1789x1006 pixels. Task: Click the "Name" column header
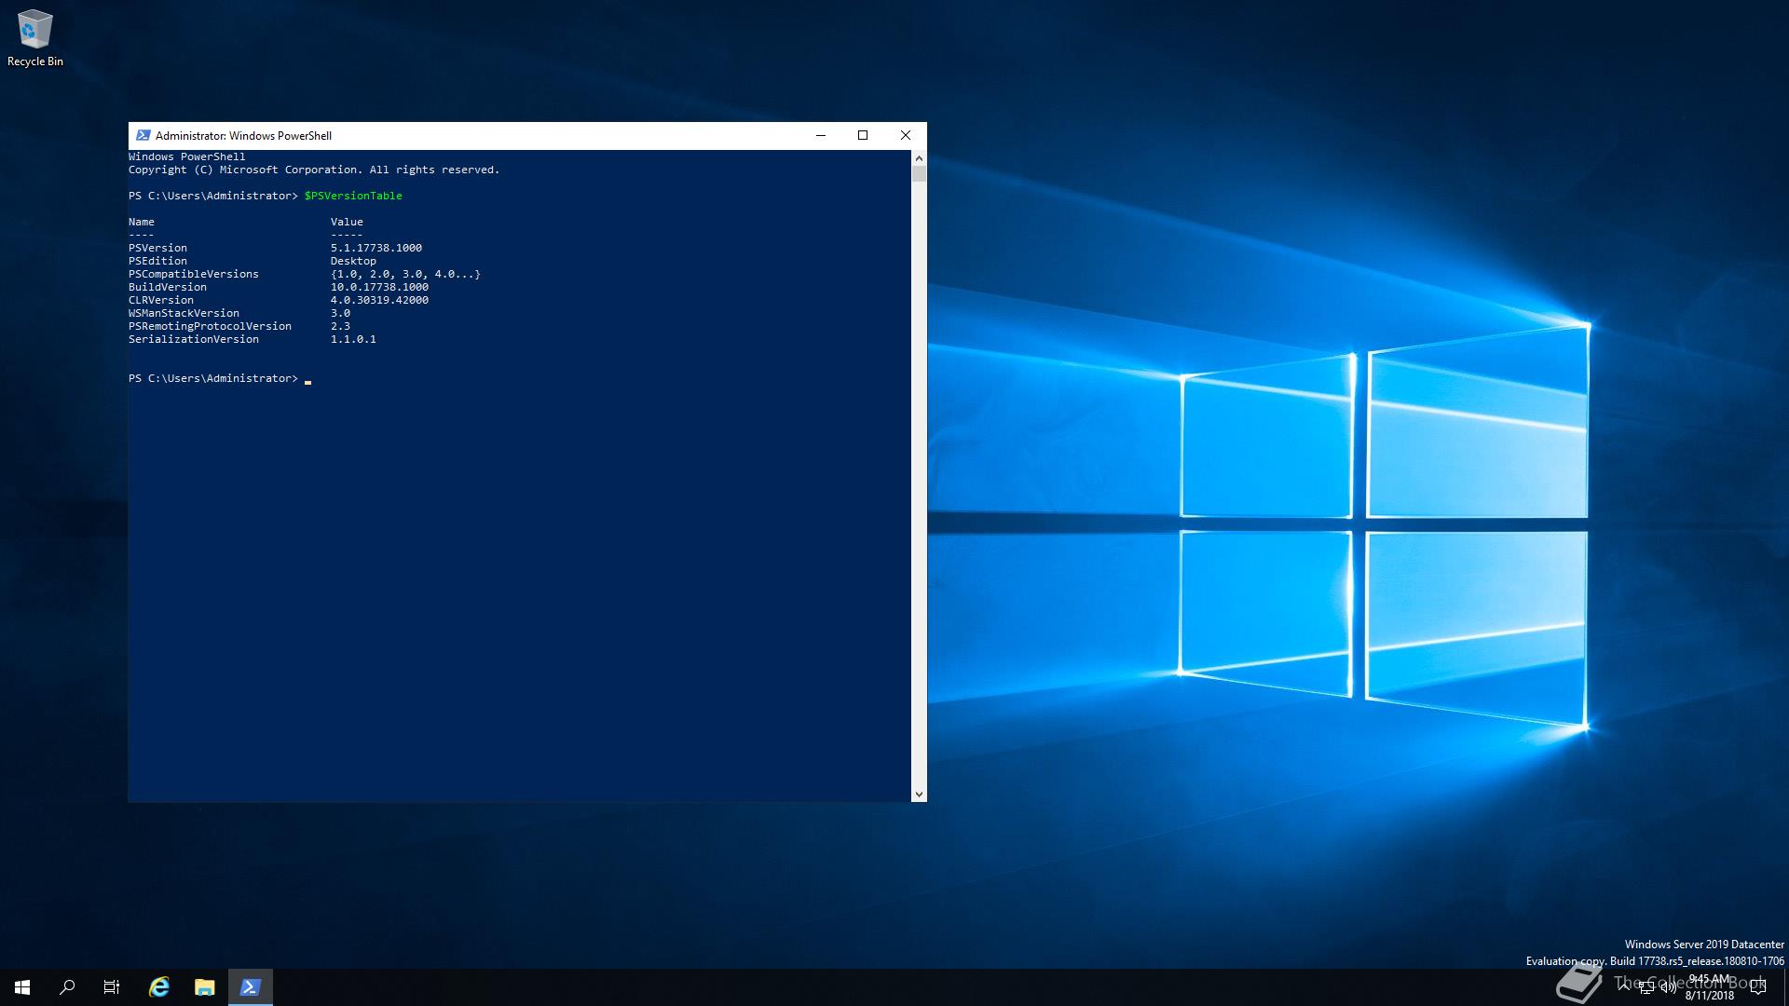[142, 222]
